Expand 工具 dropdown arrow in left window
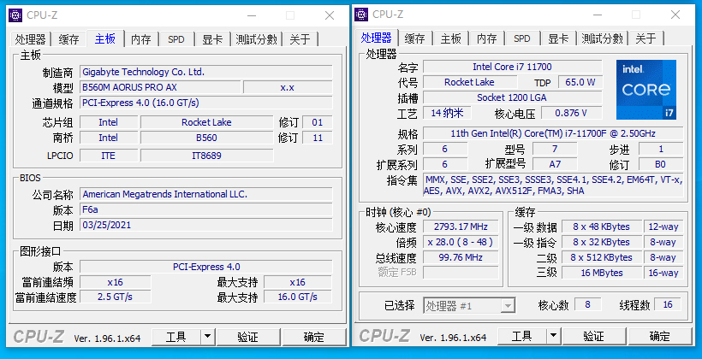This screenshot has width=702, height=359. click(208, 337)
